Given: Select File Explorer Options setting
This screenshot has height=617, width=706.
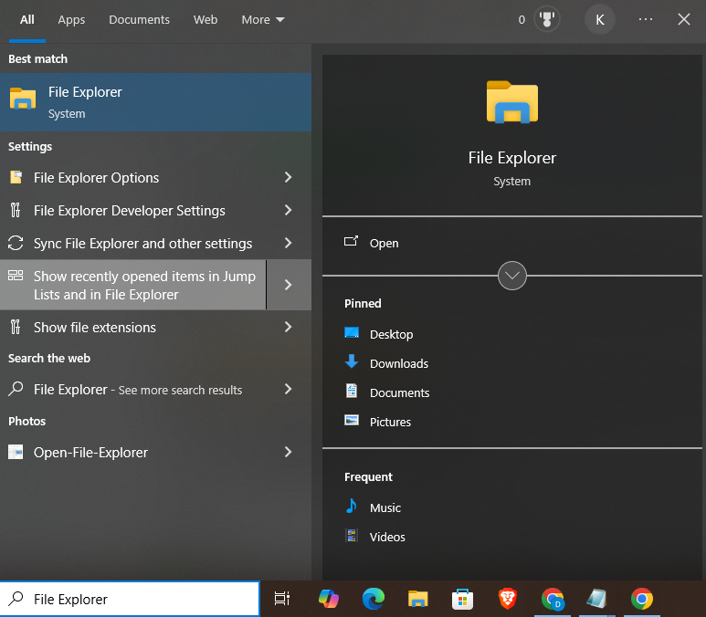Looking at the screenshot, I should coord(96,178).
